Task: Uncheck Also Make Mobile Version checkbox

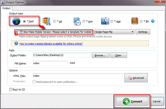Action: (x=21, y=32)
